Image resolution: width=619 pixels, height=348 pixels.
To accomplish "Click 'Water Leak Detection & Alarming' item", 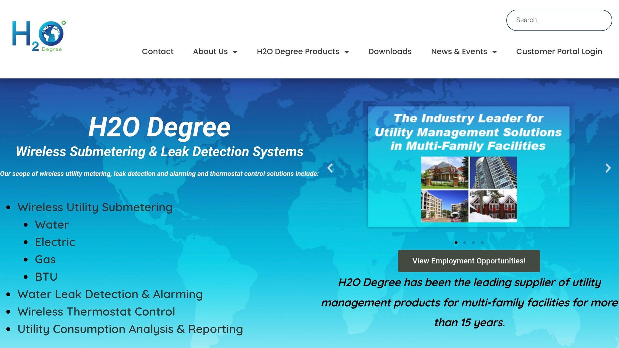I will [110, 294].
